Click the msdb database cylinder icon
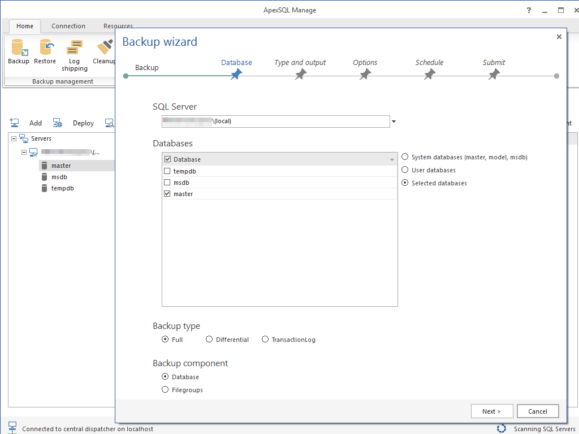Viewport: 579px width, 434px height. (44, 177)
